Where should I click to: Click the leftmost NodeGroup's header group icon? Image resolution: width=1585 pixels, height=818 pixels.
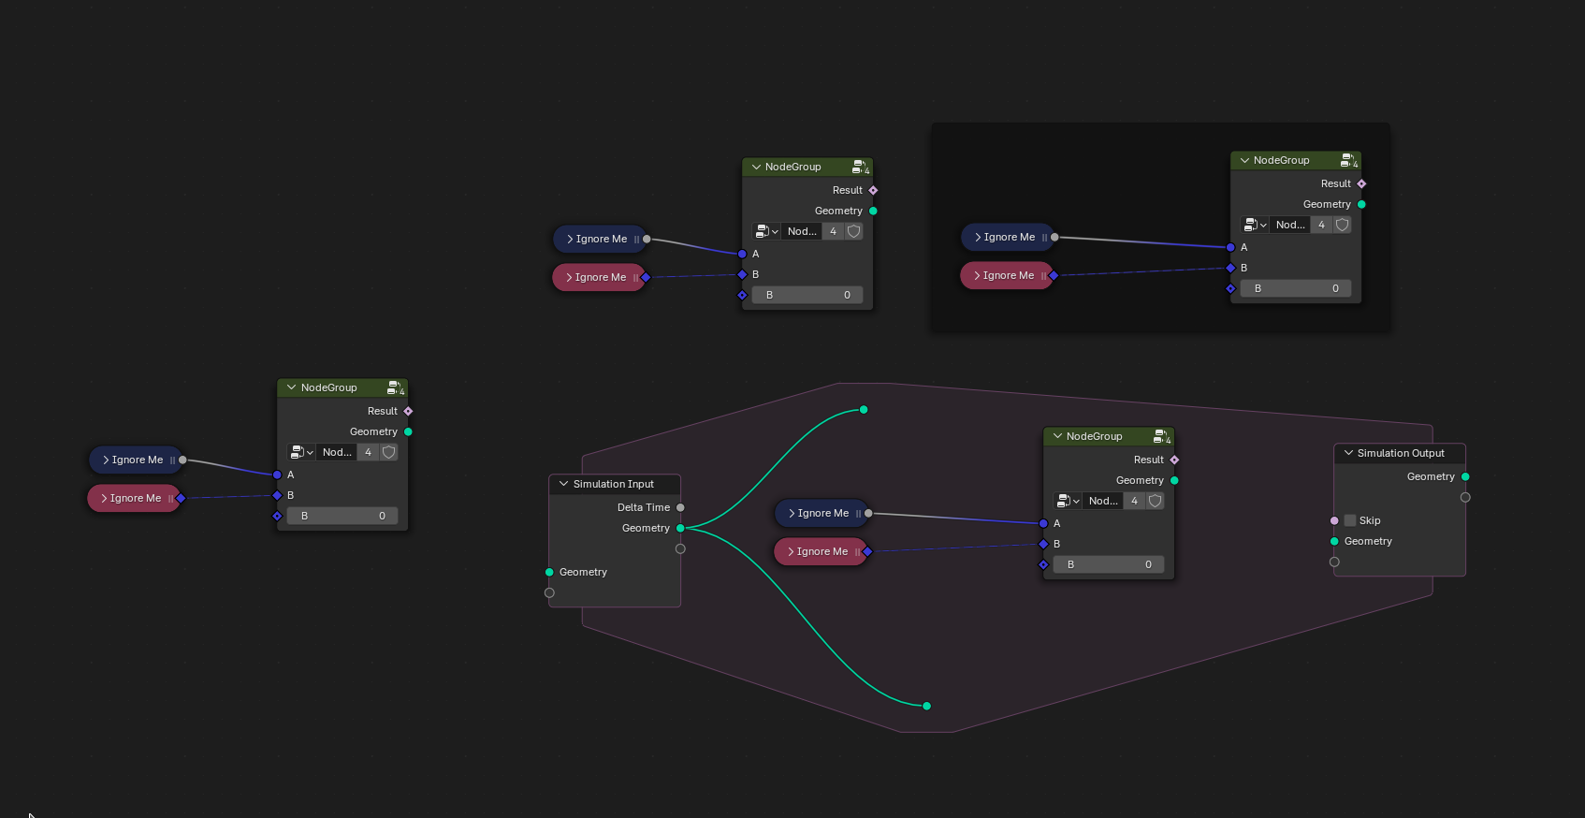[x=395, y=387]
